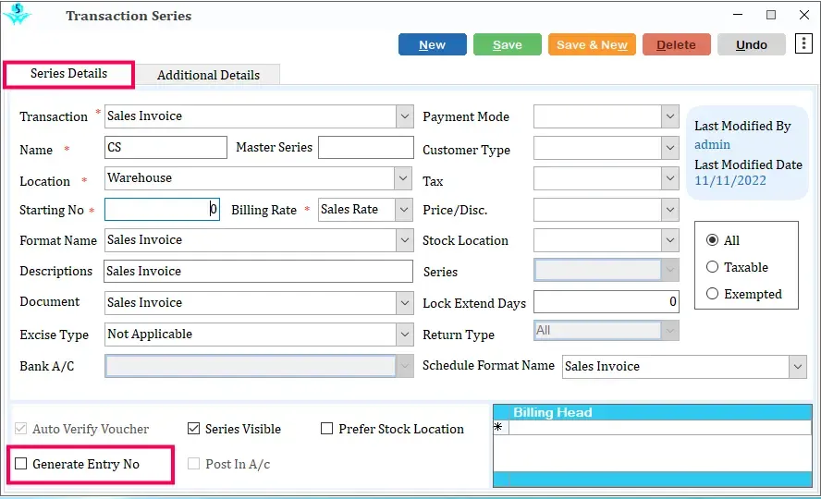
Task: Open the three-dot more options menu
Action: (x=803, y=44)
